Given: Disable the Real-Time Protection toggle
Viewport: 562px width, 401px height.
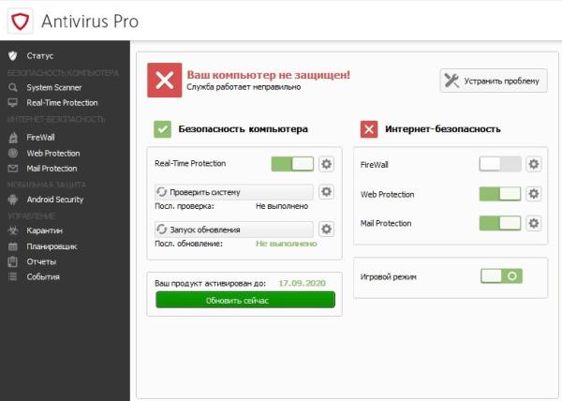Looking at the screenshot, I should (x=292, y=164).
